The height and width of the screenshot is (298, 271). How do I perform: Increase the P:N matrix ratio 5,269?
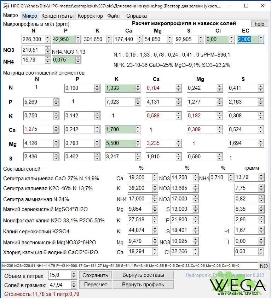click(x=56, y=100)
